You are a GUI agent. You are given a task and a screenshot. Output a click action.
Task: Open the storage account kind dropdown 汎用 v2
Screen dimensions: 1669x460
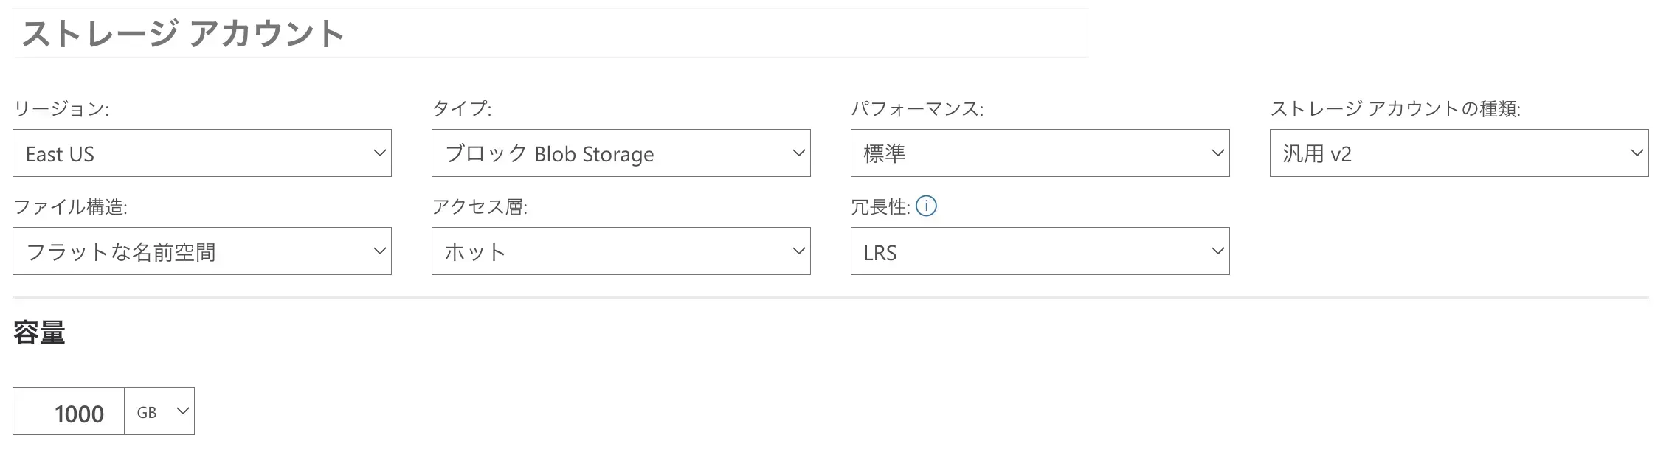1459,153
